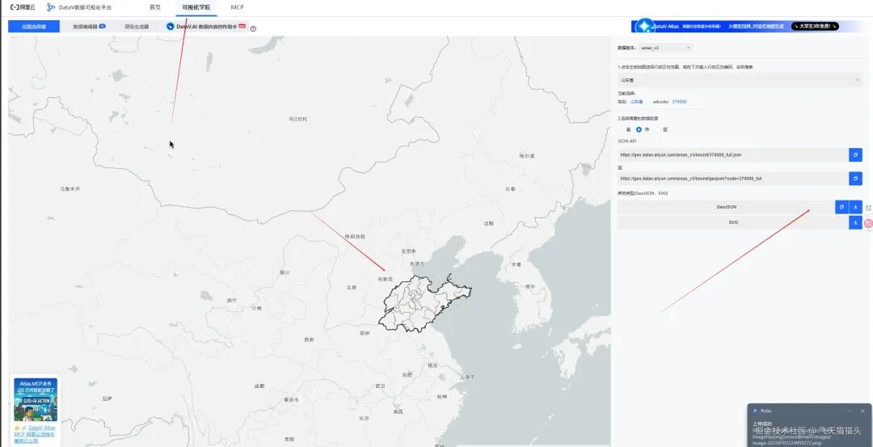Click the QR code side widget icon
The width and height of the screenshot is (873, 447).
point(868,208)
